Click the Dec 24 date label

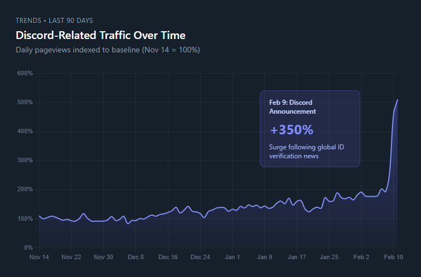pos(200,257)
